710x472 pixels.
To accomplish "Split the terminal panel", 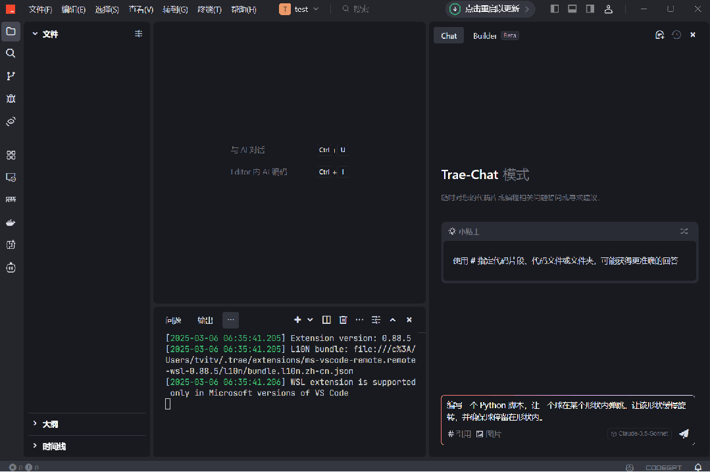I will coord(326,320).
